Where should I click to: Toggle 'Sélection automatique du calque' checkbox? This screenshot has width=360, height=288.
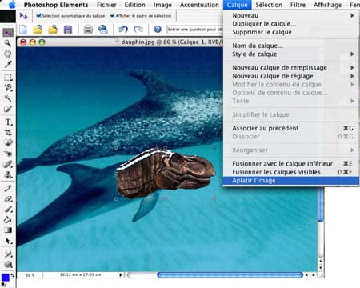[38, 16]
